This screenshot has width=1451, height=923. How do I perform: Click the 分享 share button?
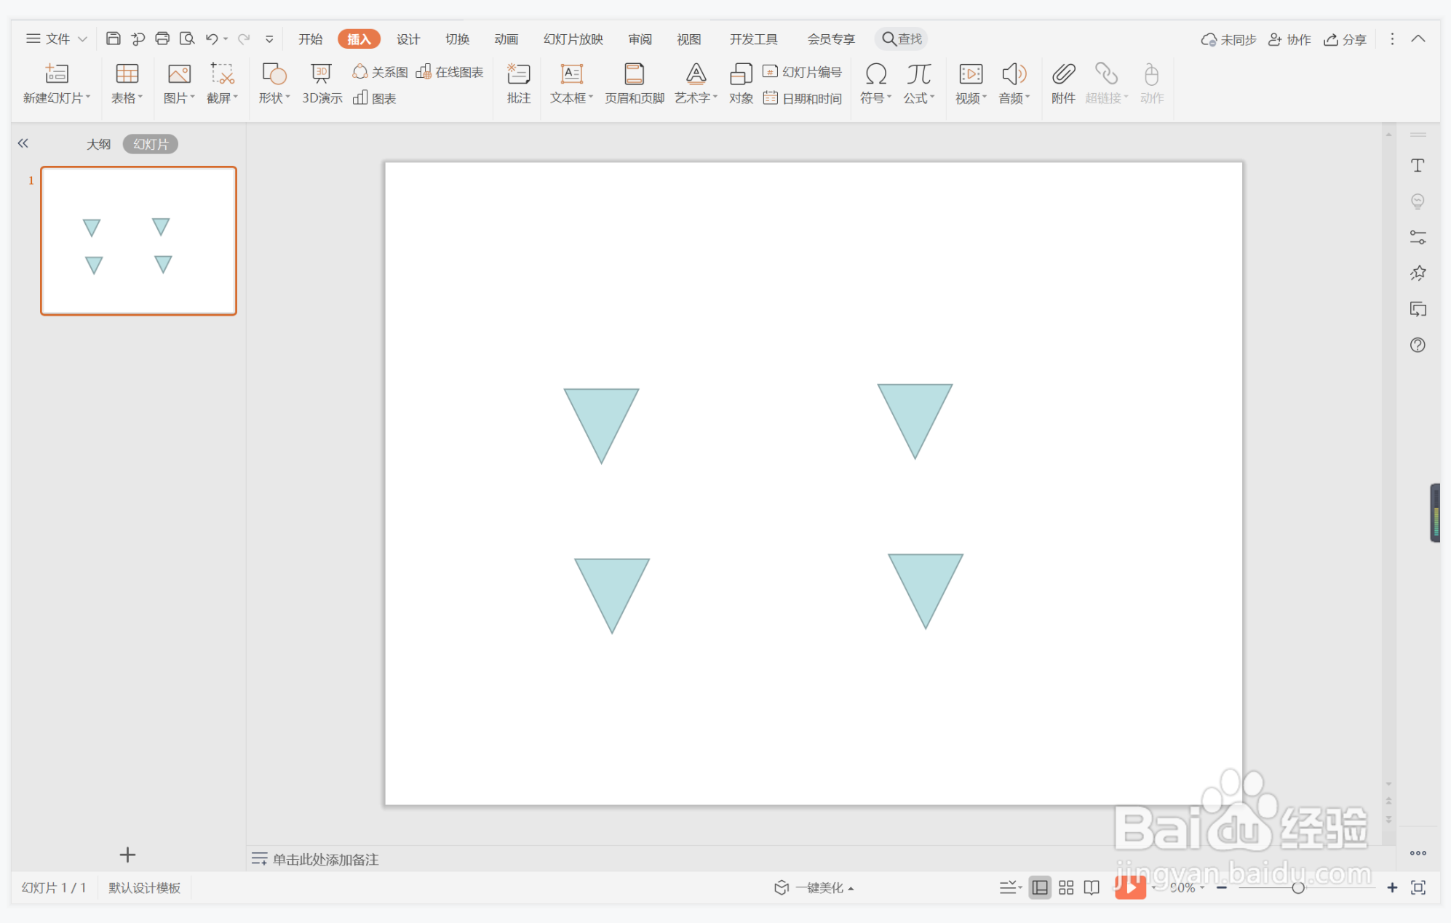point(1345,39)
